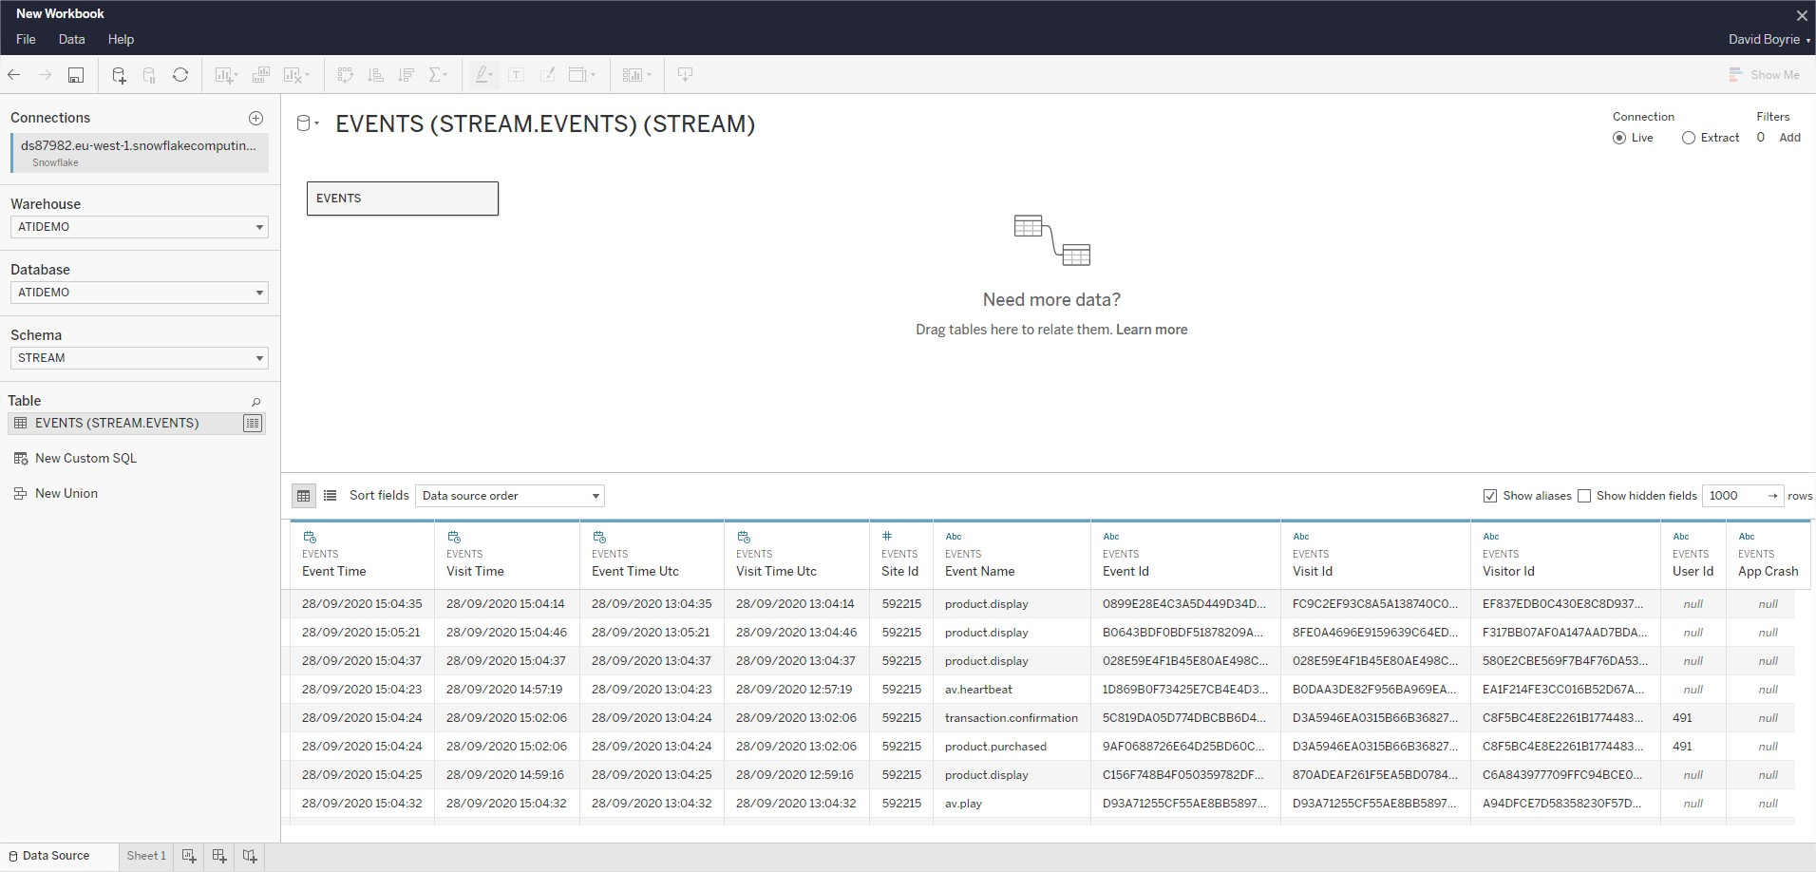Click the Refresh data source icon
1816x872 pixels.
[180, 75]
